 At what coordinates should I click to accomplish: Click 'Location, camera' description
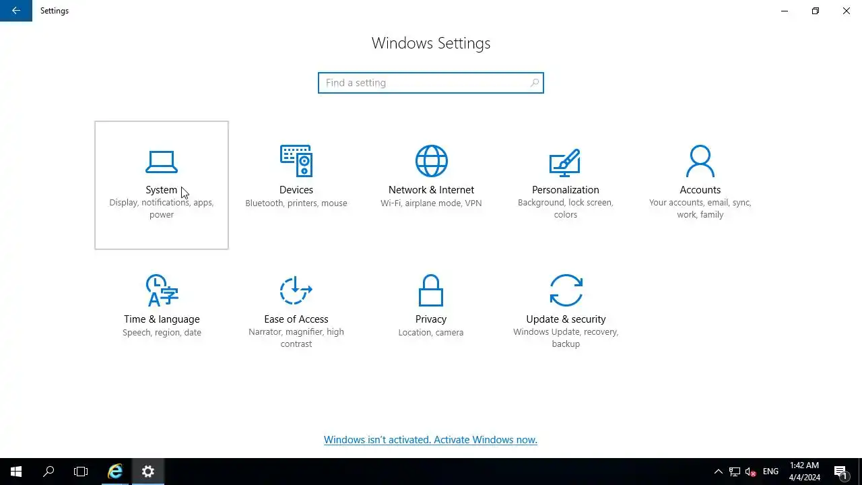(x=431, y=333)
